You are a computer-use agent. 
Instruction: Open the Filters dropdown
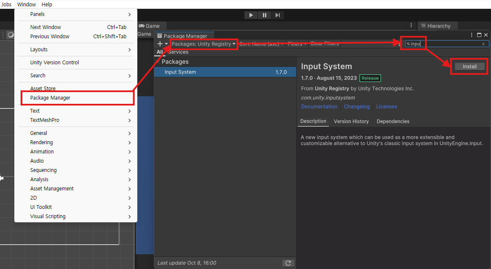tap(297, 44)
